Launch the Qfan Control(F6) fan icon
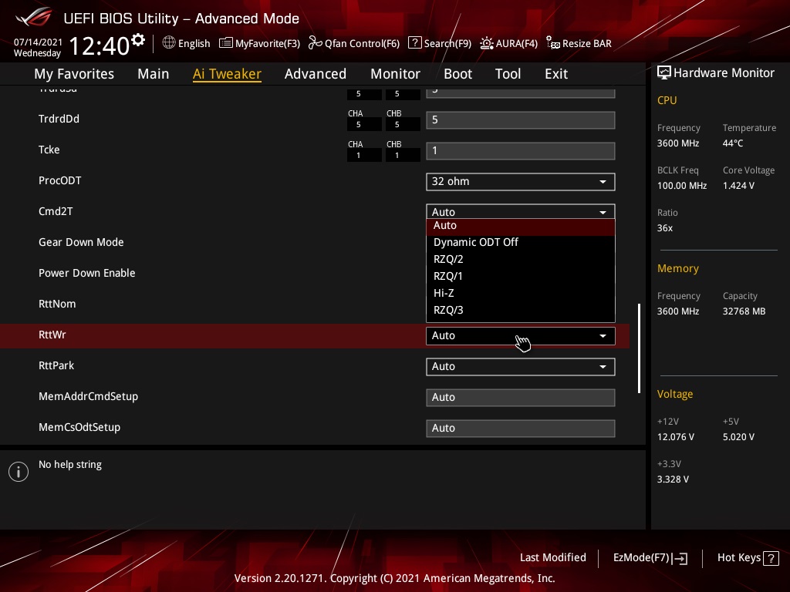This screenshot has width=790, height=592. 316,43
